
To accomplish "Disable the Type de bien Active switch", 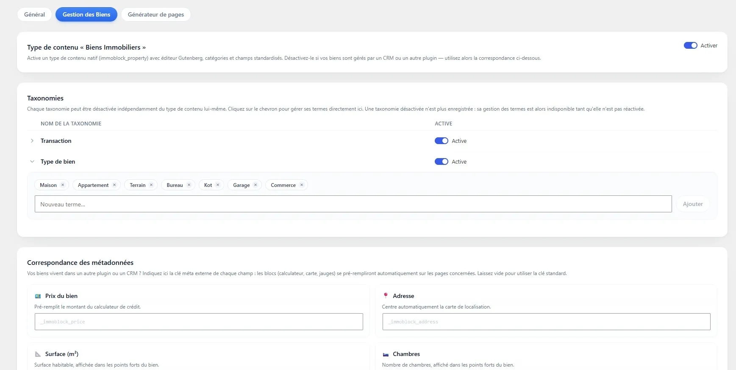I will tap(441, 161).
